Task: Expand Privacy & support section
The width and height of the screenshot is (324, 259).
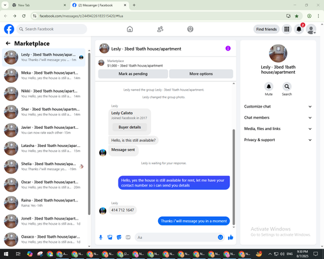Action: coord(278,140)
